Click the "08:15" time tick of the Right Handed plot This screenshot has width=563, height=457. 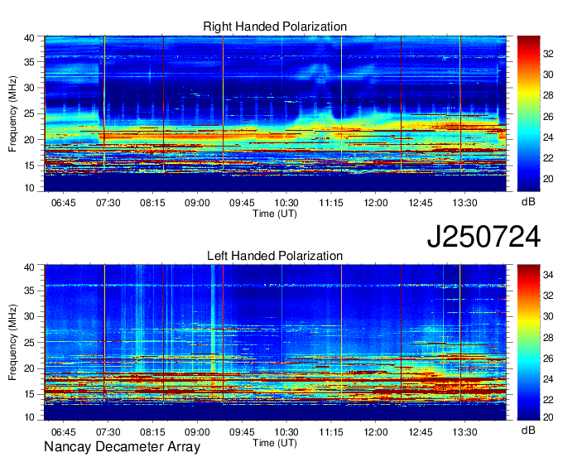pyautogui.click(x=152, y=203)
